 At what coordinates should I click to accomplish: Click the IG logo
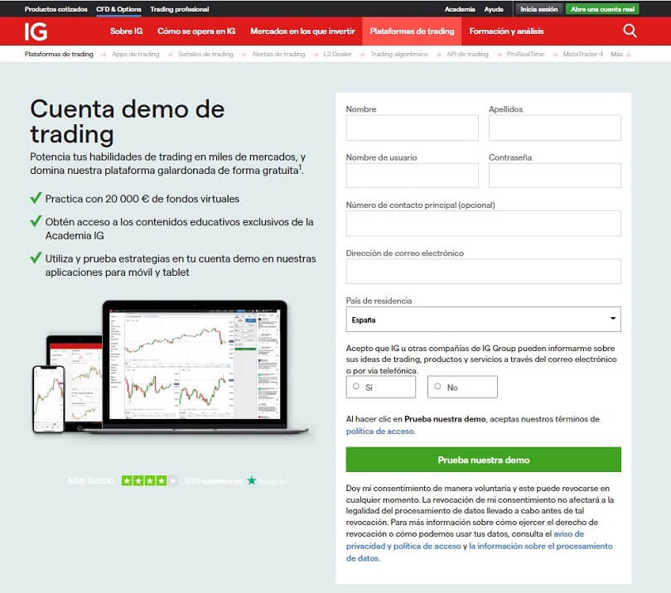(x=36, y=31)
